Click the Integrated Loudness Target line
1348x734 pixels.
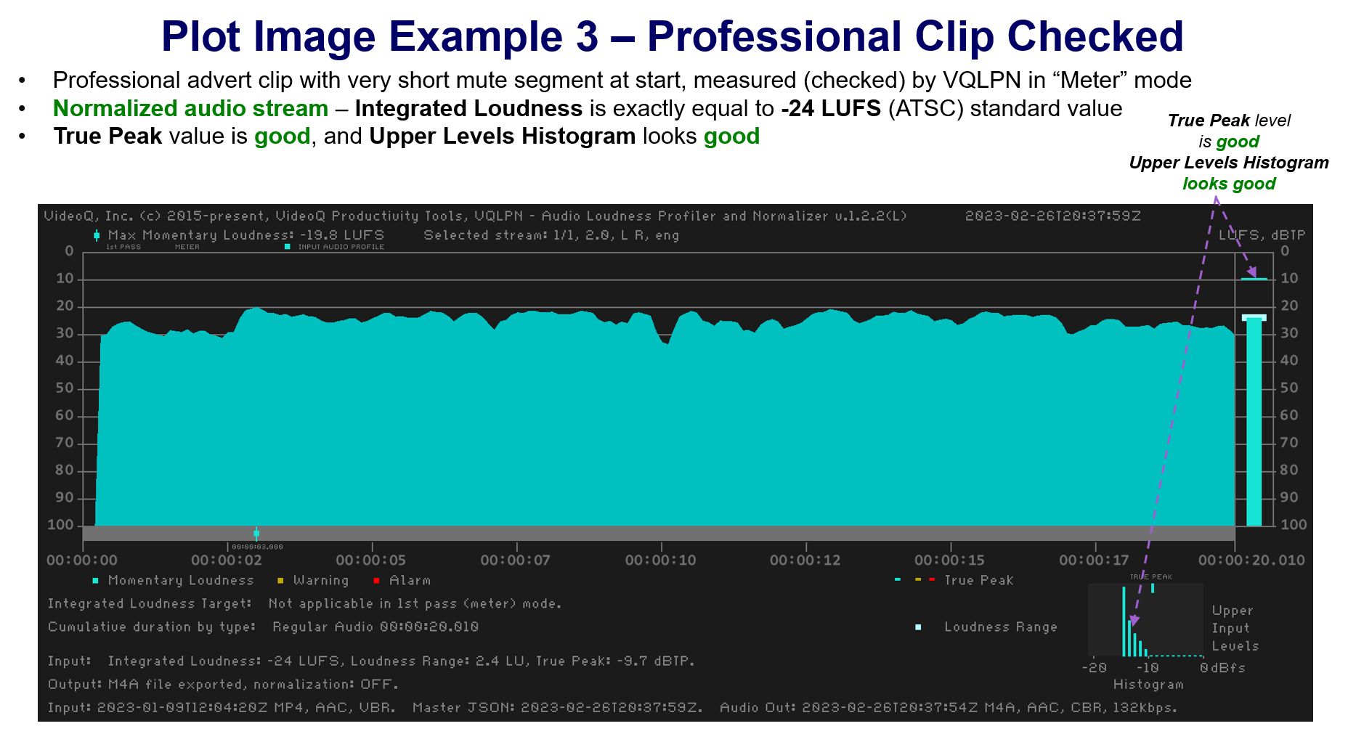tap(304, 604)
